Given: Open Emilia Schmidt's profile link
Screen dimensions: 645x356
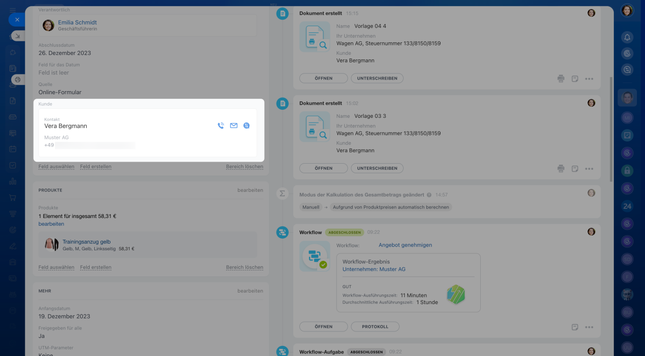Looking at the screenshot, I should click(77, 22).
